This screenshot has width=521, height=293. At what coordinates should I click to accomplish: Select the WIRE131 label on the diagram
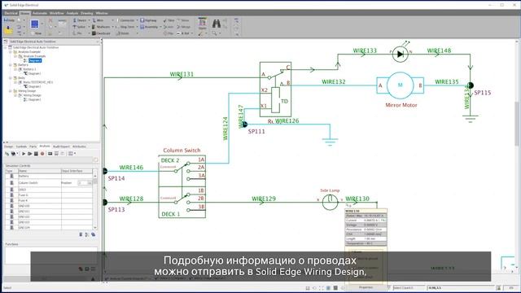point(182,74)
